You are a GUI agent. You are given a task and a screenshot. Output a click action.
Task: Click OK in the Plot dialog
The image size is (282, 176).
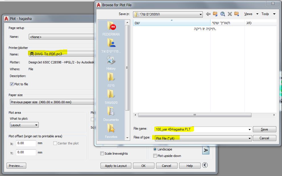coord(144,165)
